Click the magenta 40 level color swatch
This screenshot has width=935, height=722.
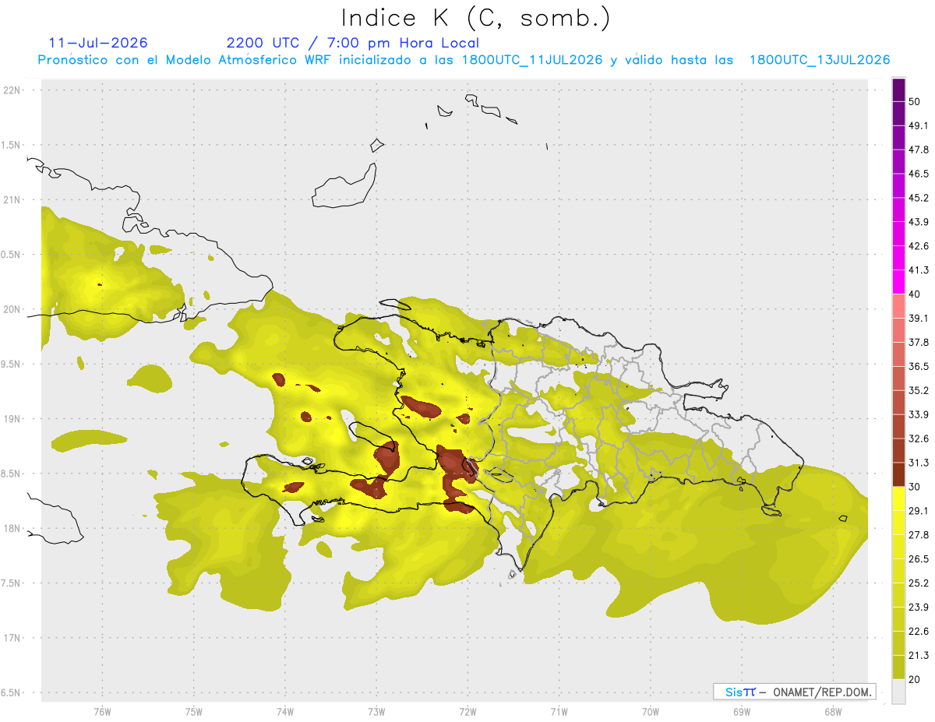tap(898, 282)
